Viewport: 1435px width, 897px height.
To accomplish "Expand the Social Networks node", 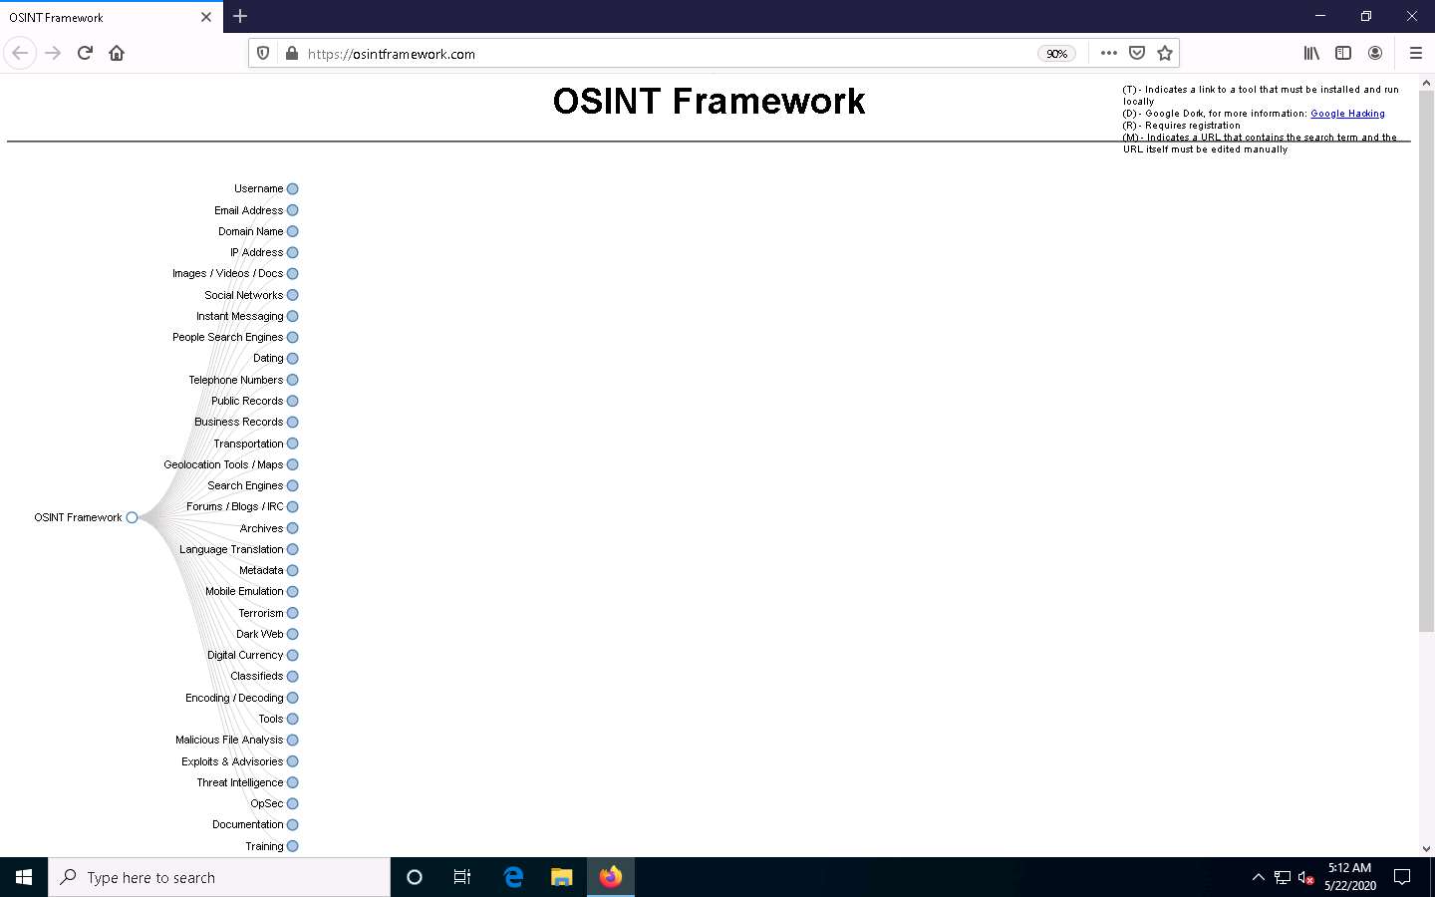I will pos(293,295).
